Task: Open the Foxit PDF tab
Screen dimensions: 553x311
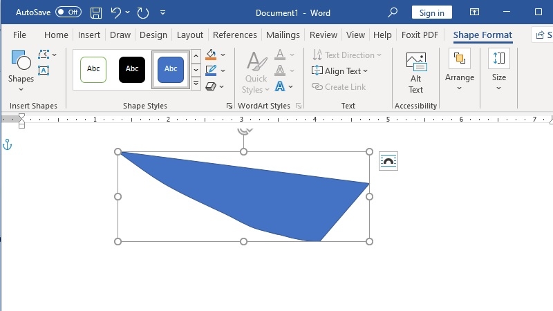Action: pos(420,35)
